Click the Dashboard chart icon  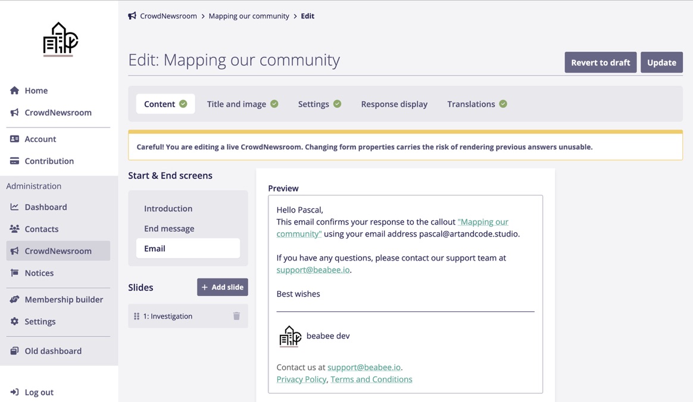pos(15,207)
